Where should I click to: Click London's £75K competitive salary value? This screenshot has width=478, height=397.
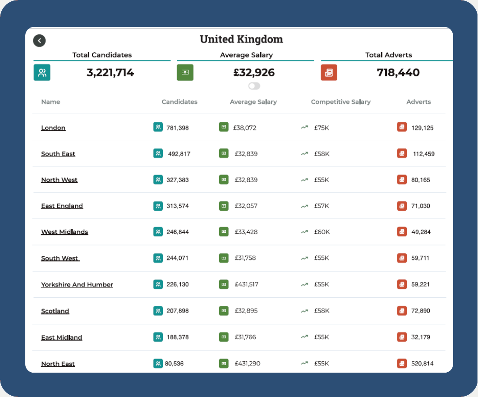click(322, 128)
